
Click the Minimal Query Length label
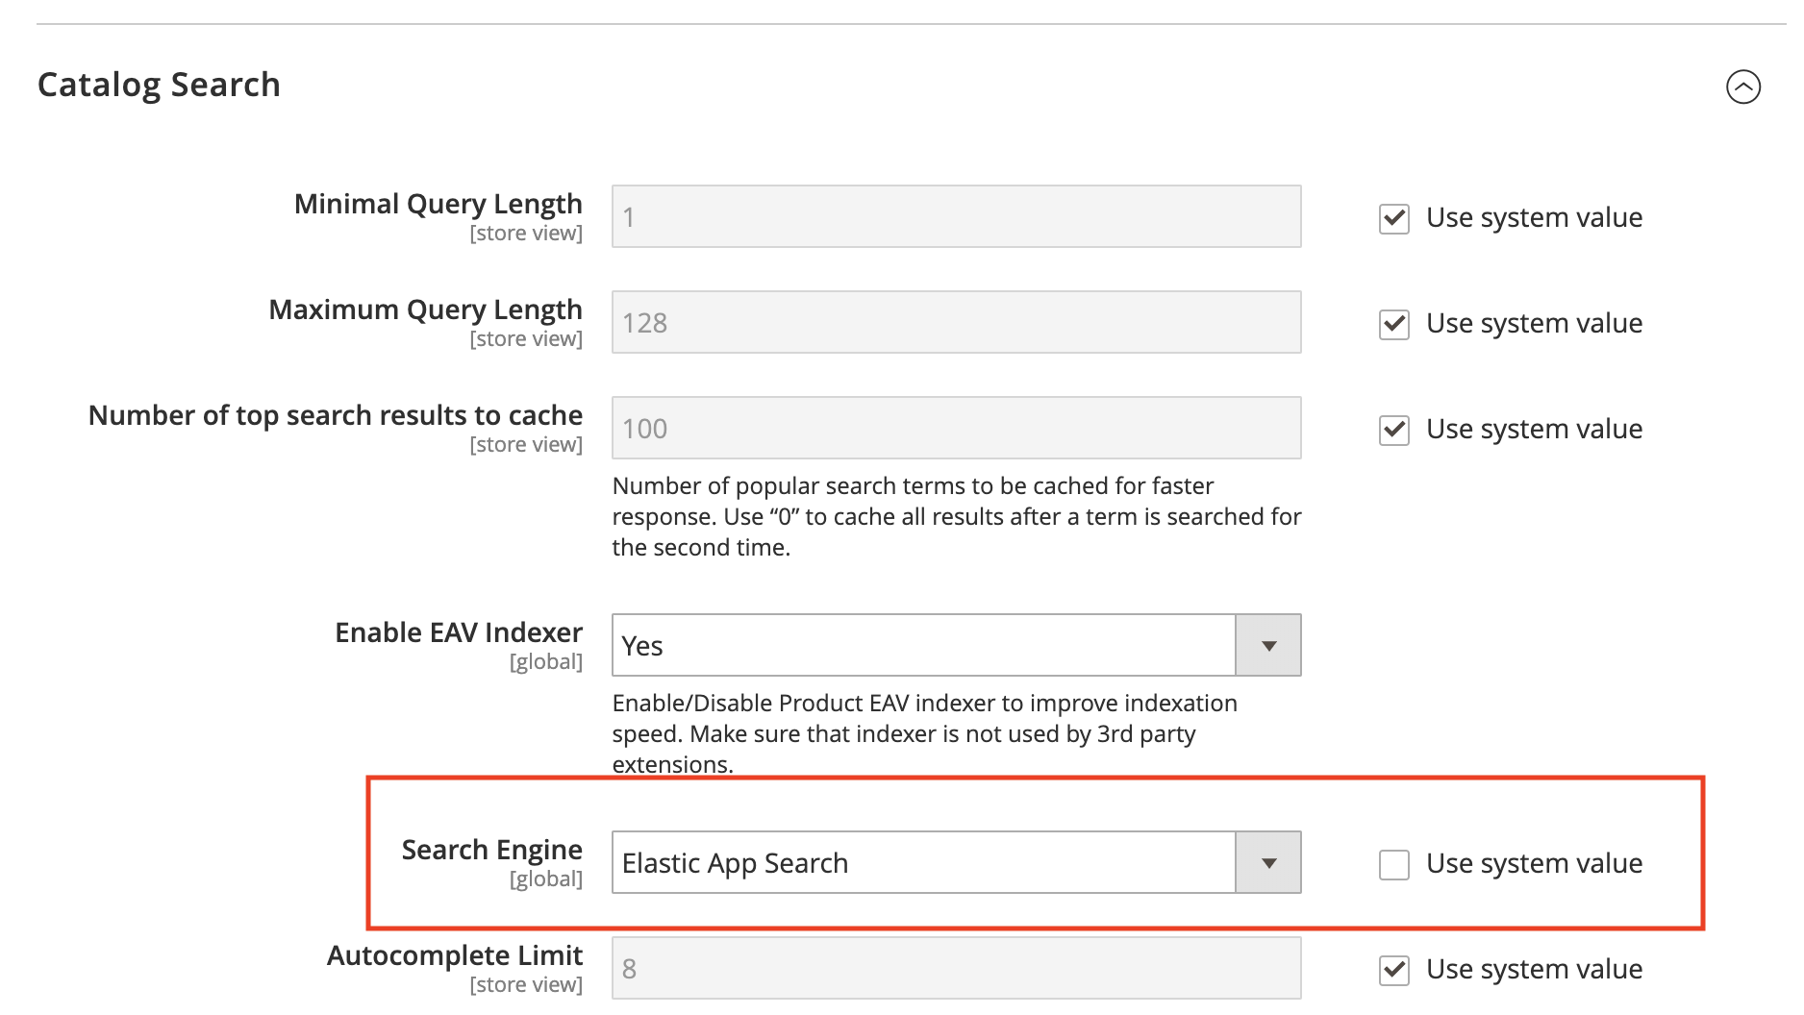coord(438,204)
